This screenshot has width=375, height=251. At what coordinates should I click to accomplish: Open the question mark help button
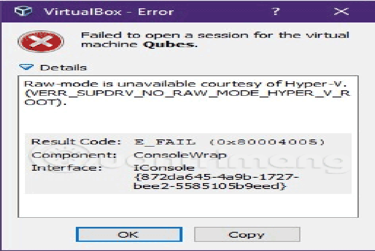[x=275, y=11]
